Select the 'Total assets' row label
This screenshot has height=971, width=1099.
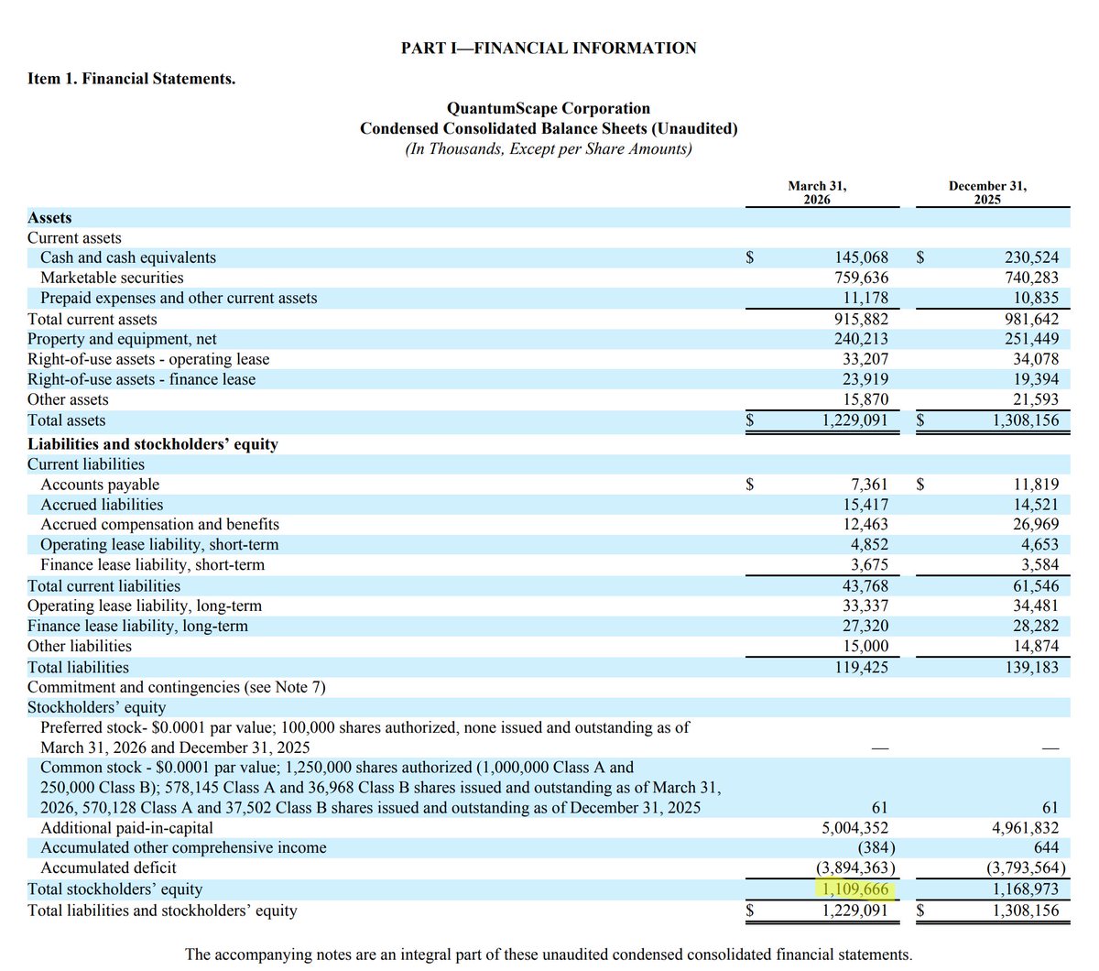pyautogui.click(x=66, y=420)
